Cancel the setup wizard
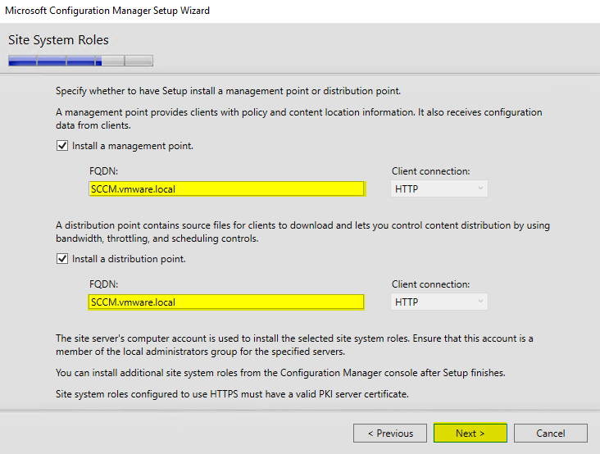 pyautogui.click(x=551, y=433)
